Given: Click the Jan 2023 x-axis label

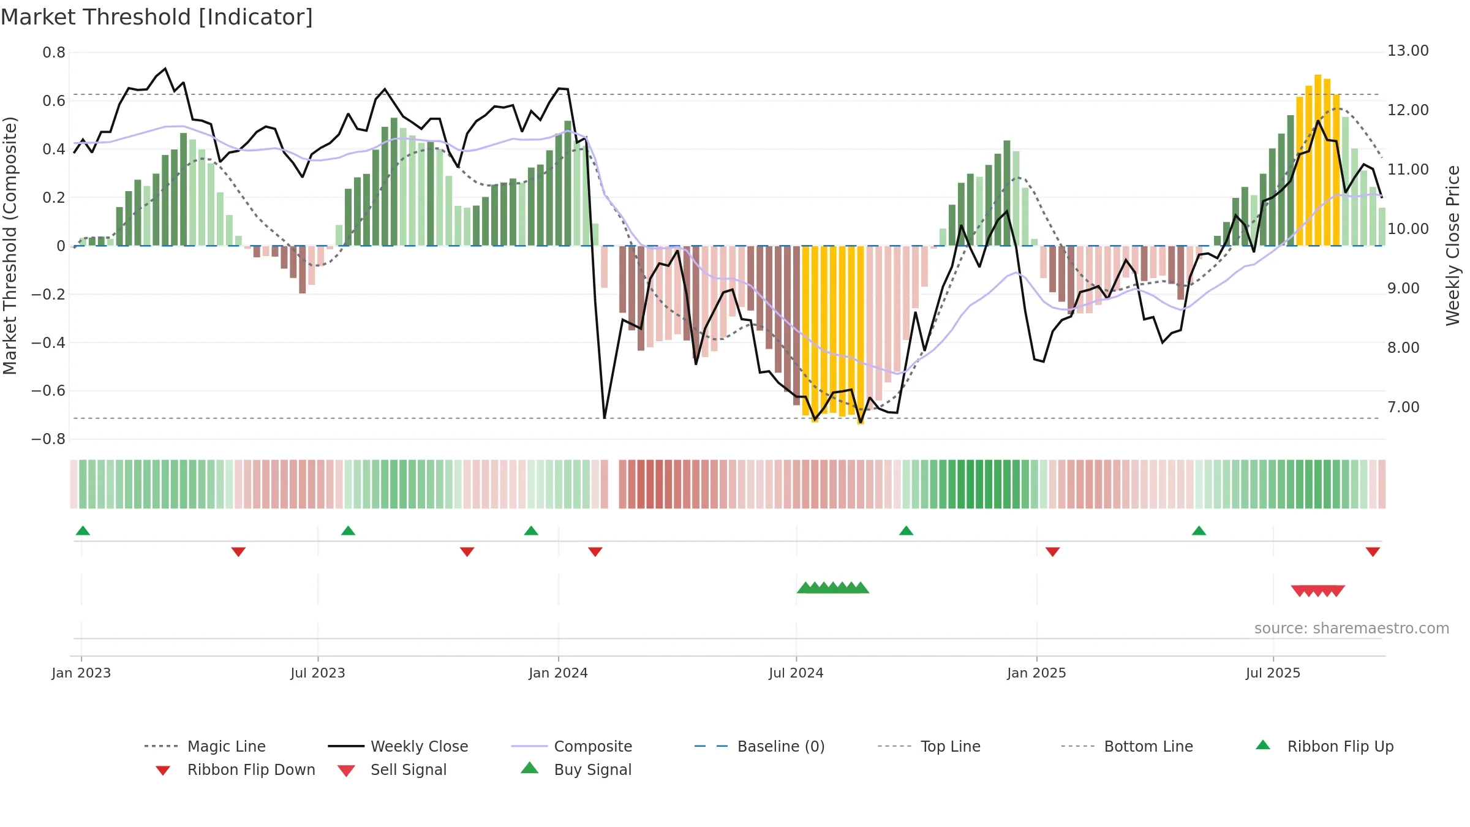Looking at the screenshot, I should 81,673.
